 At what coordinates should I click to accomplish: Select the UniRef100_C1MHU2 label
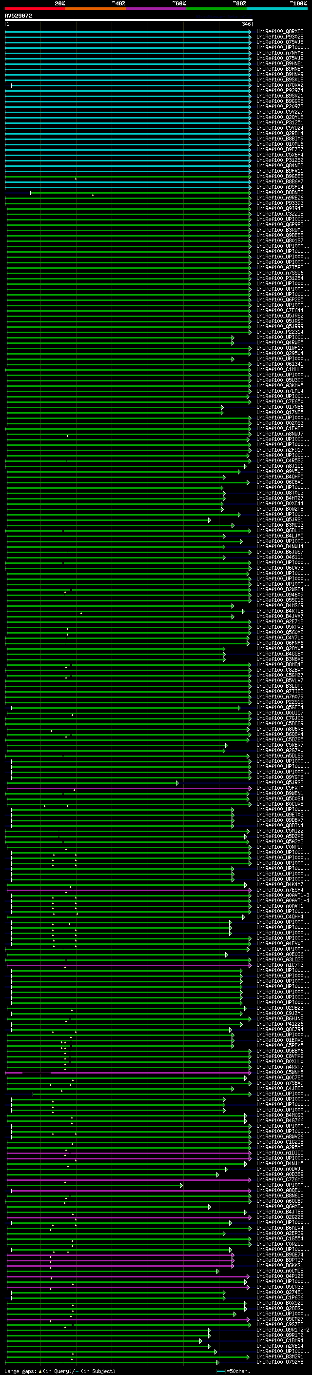[280, 369]
